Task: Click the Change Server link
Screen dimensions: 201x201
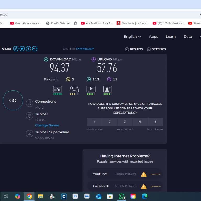Action: point(47,125)
